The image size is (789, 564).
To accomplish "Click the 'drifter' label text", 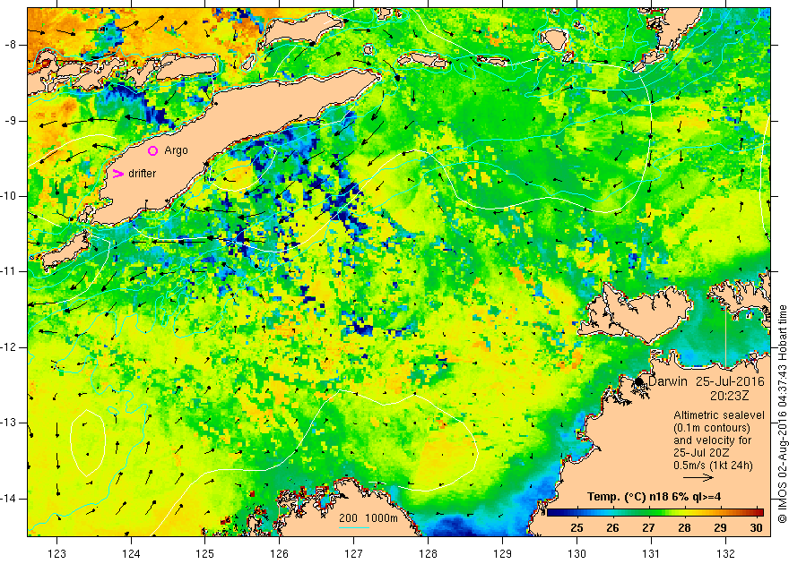I will (x=142, y=174).
